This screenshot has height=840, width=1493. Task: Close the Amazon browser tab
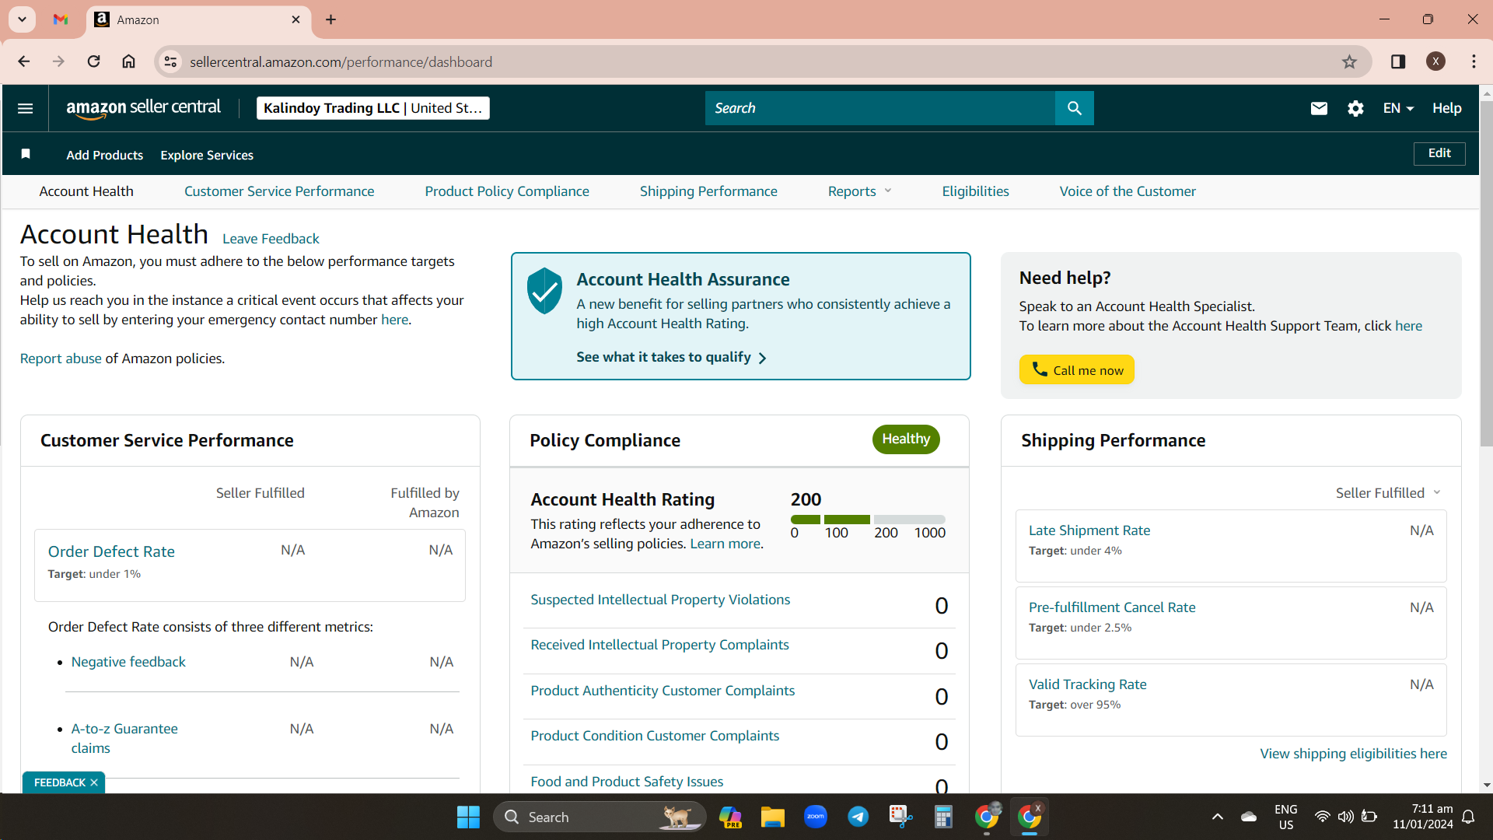point(295,19)
